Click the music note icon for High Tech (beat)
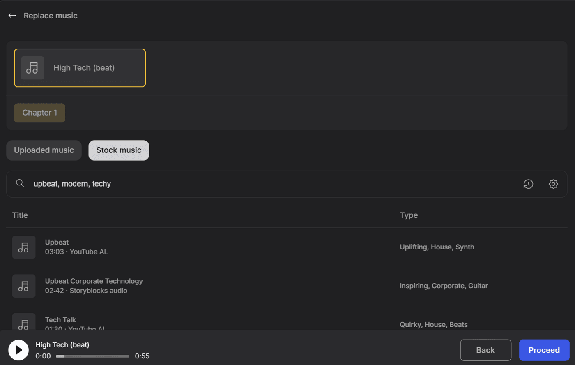 point(32,68)
